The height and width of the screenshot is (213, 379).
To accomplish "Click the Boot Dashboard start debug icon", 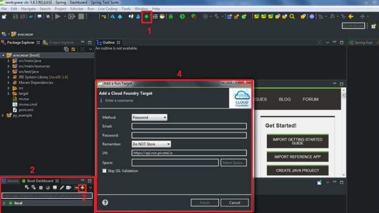I will click(x=34, y=188).
